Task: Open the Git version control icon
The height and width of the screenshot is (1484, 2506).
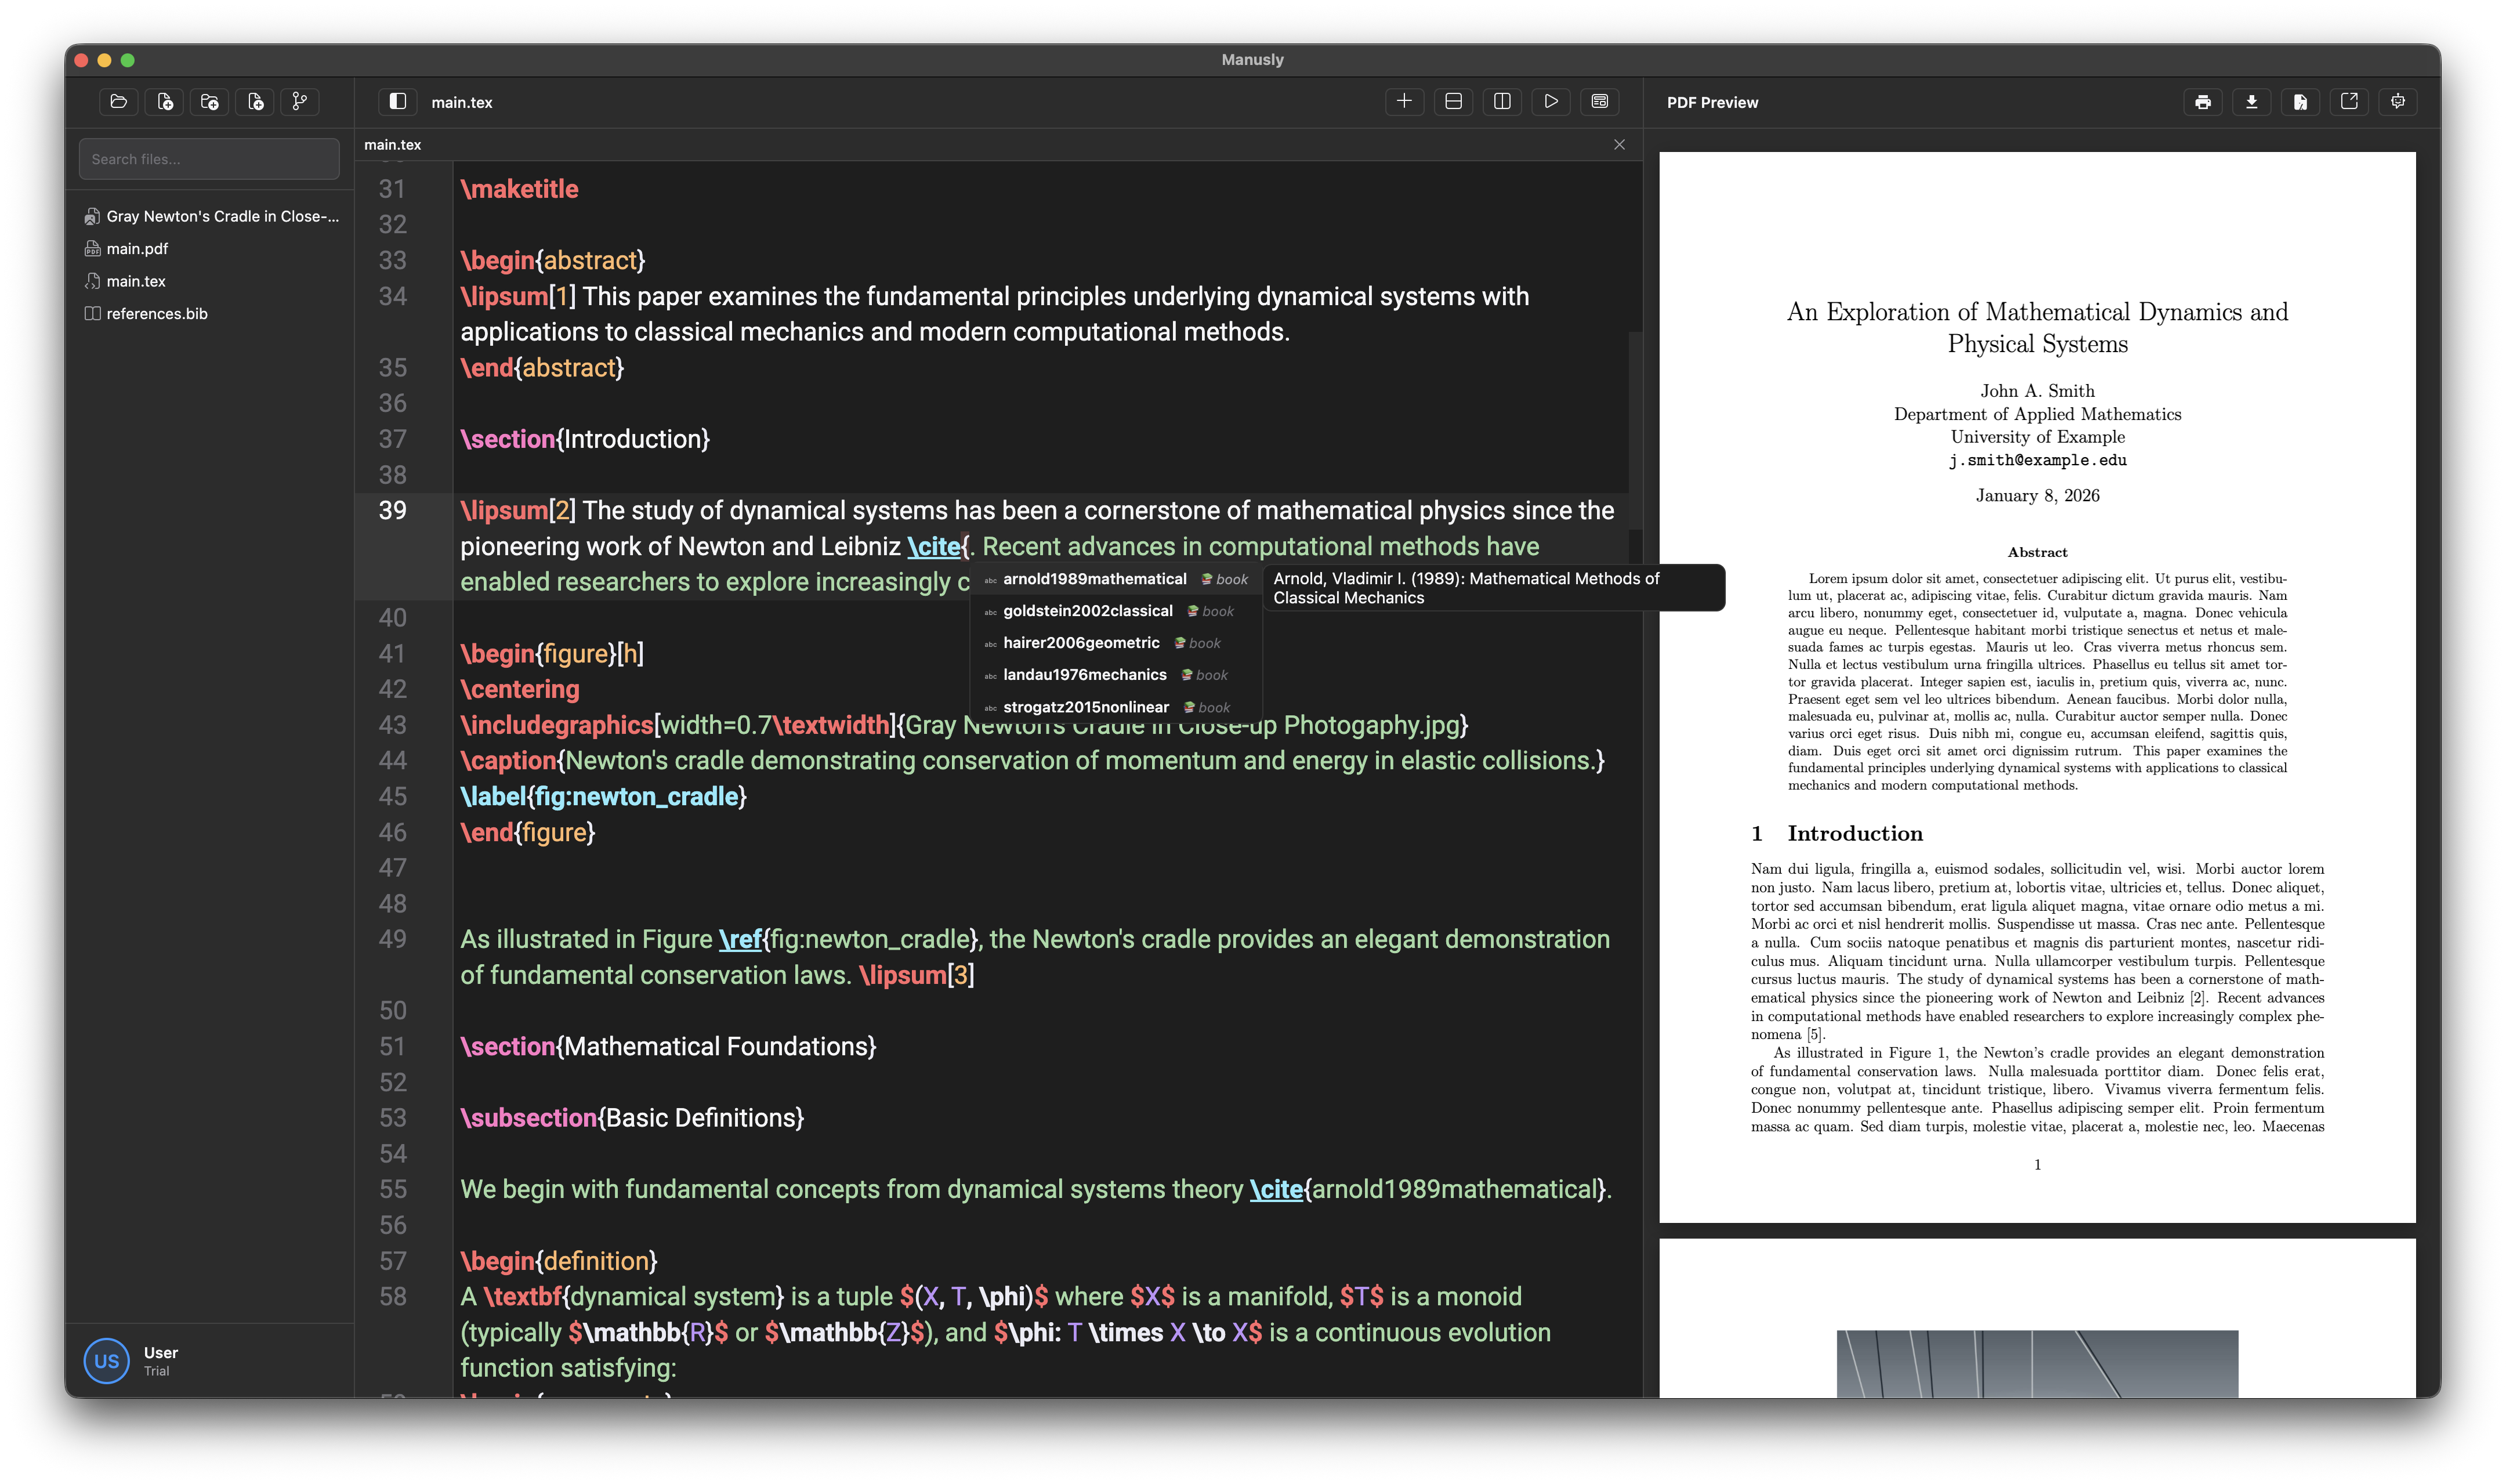Action: (299, 101)
